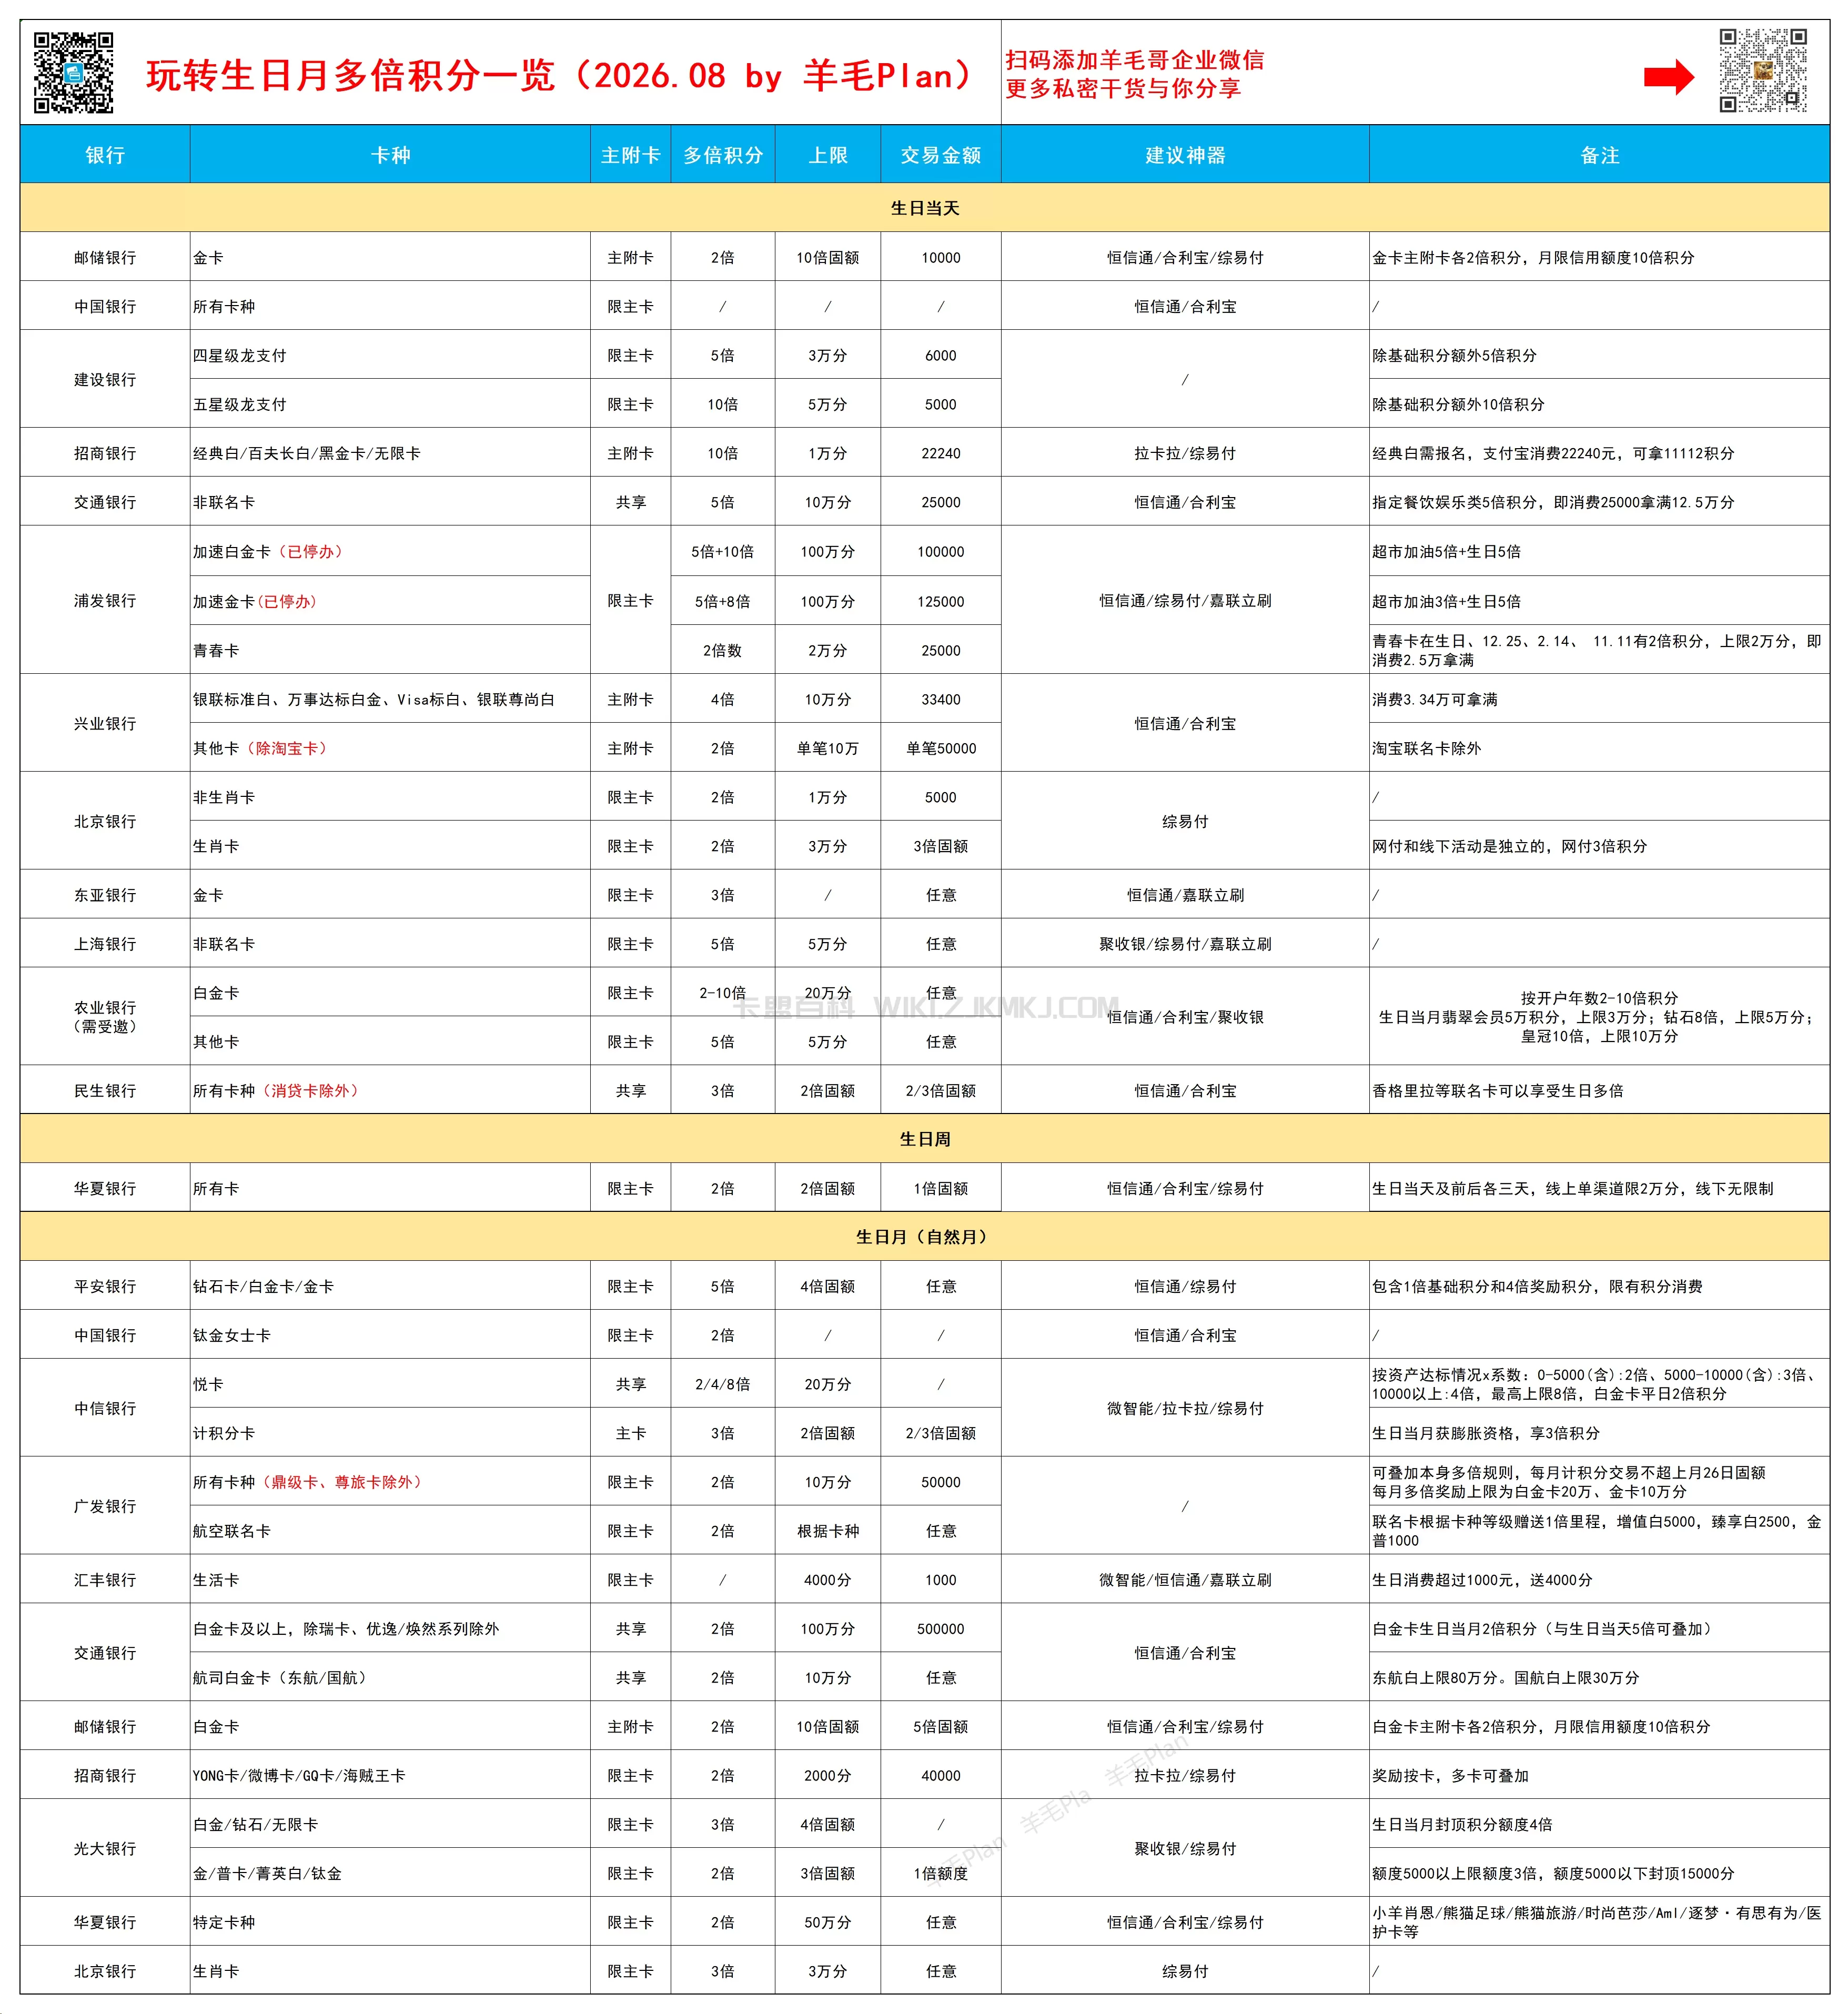Screen dimensions: 1848x2014
Task: Click the "其他卡（除淘宝卡）" card cell
Action: tap(390, 748)
